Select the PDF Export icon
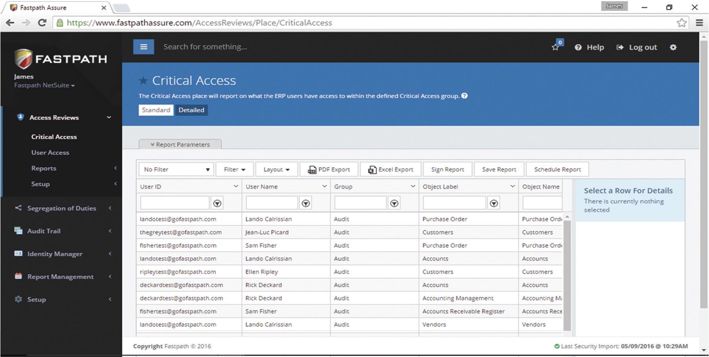The image size is (709, 357). (x=313, y=169)
